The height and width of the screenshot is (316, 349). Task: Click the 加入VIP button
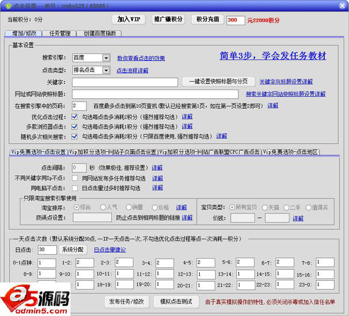point(129,19)
